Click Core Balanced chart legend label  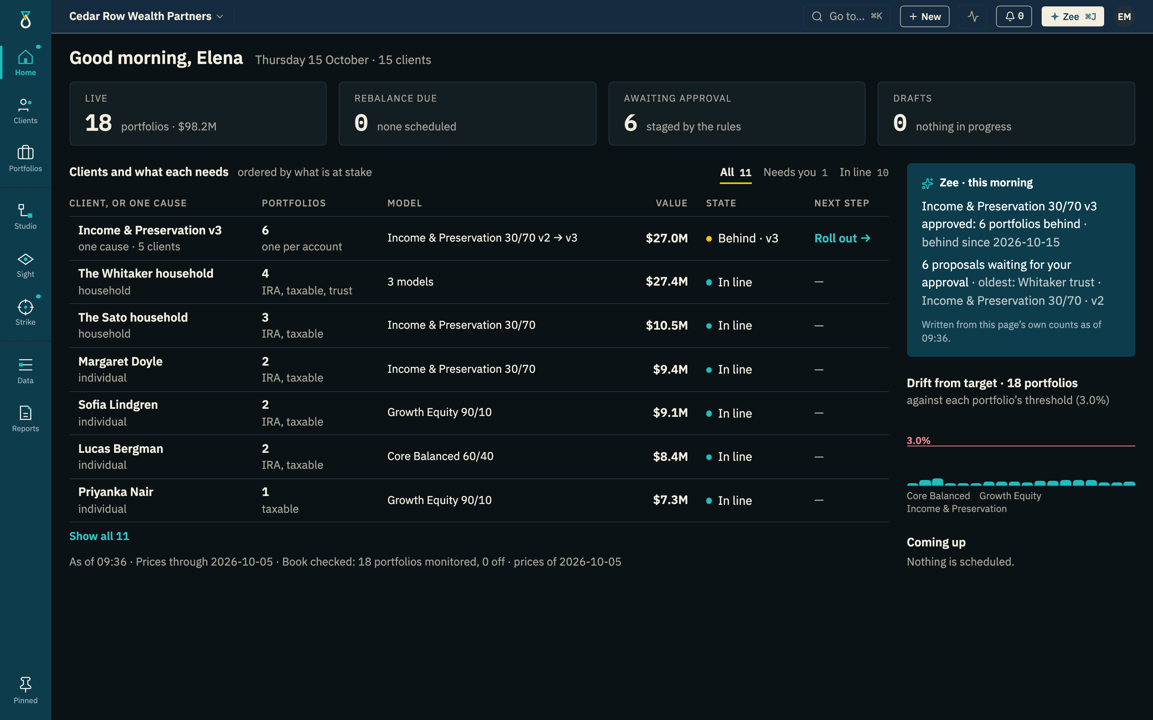pos(938,496)
